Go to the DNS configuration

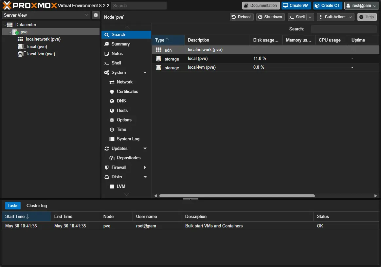click(x=121, y=101)
